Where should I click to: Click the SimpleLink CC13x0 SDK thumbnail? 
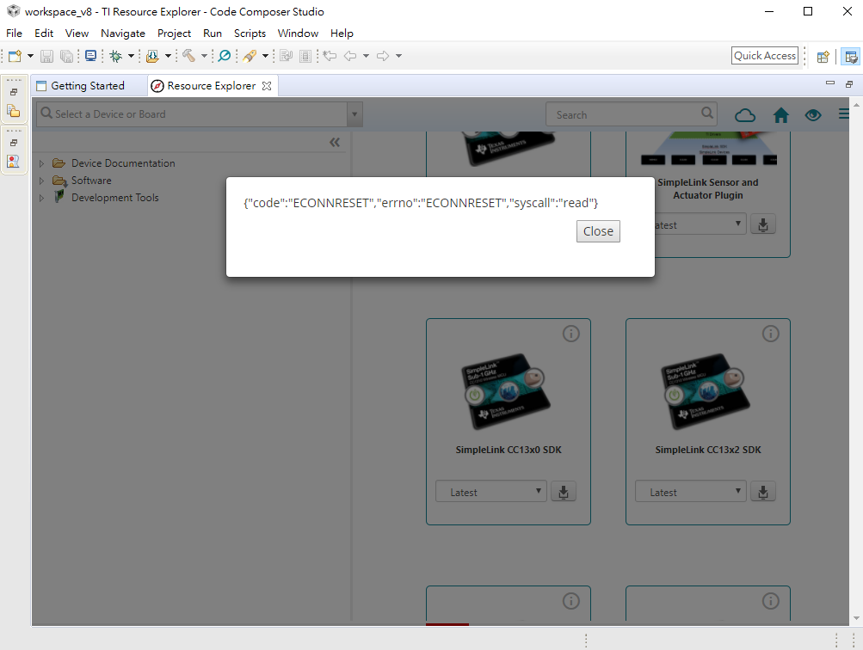(505, 391)
